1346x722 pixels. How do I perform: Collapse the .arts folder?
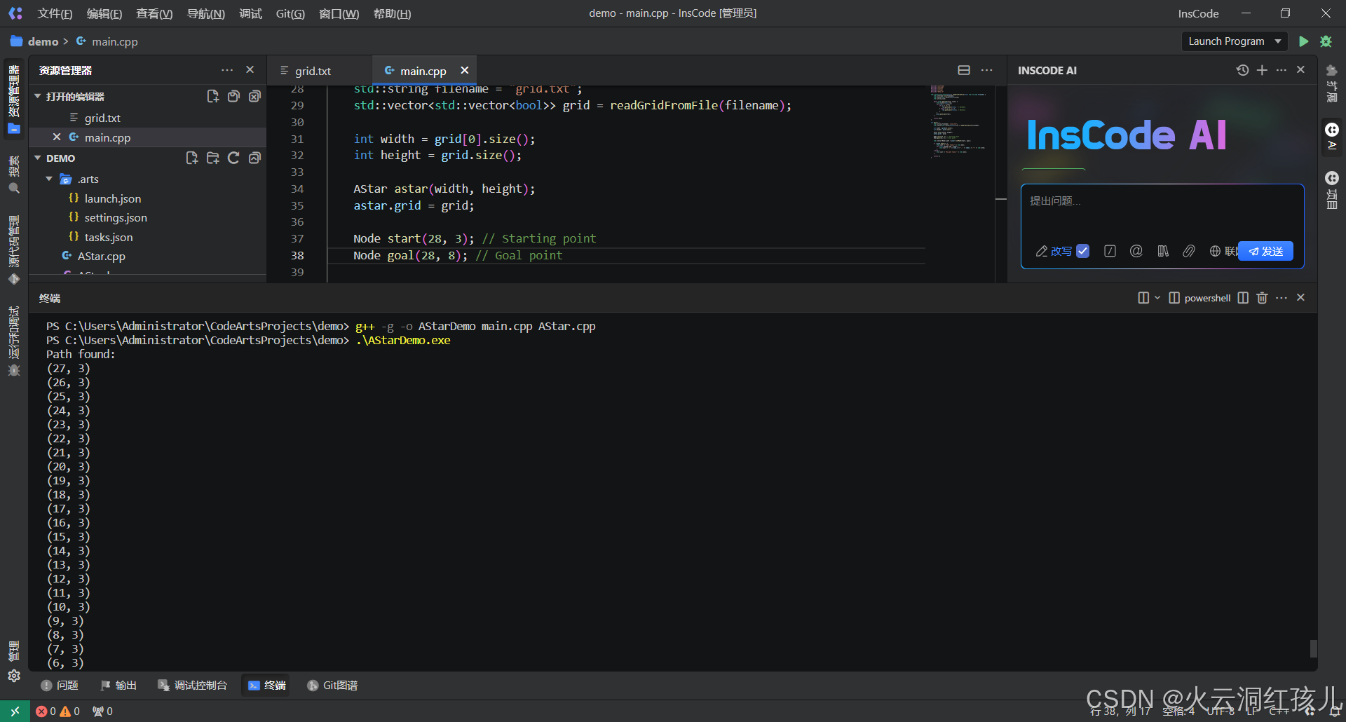[49, 179]
